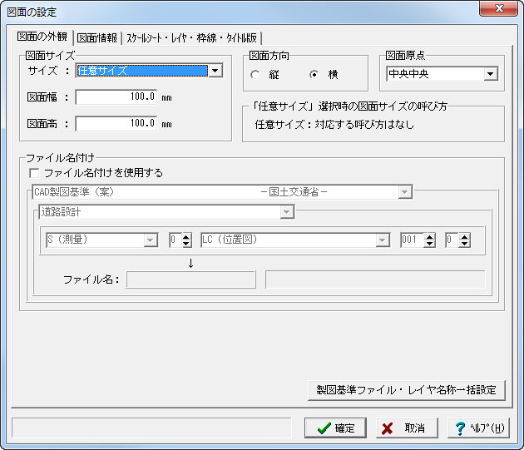This screenshot has height=450, width=524.
Task: Decrease the stepper next to S（測量）
Action: pos(186,244)
